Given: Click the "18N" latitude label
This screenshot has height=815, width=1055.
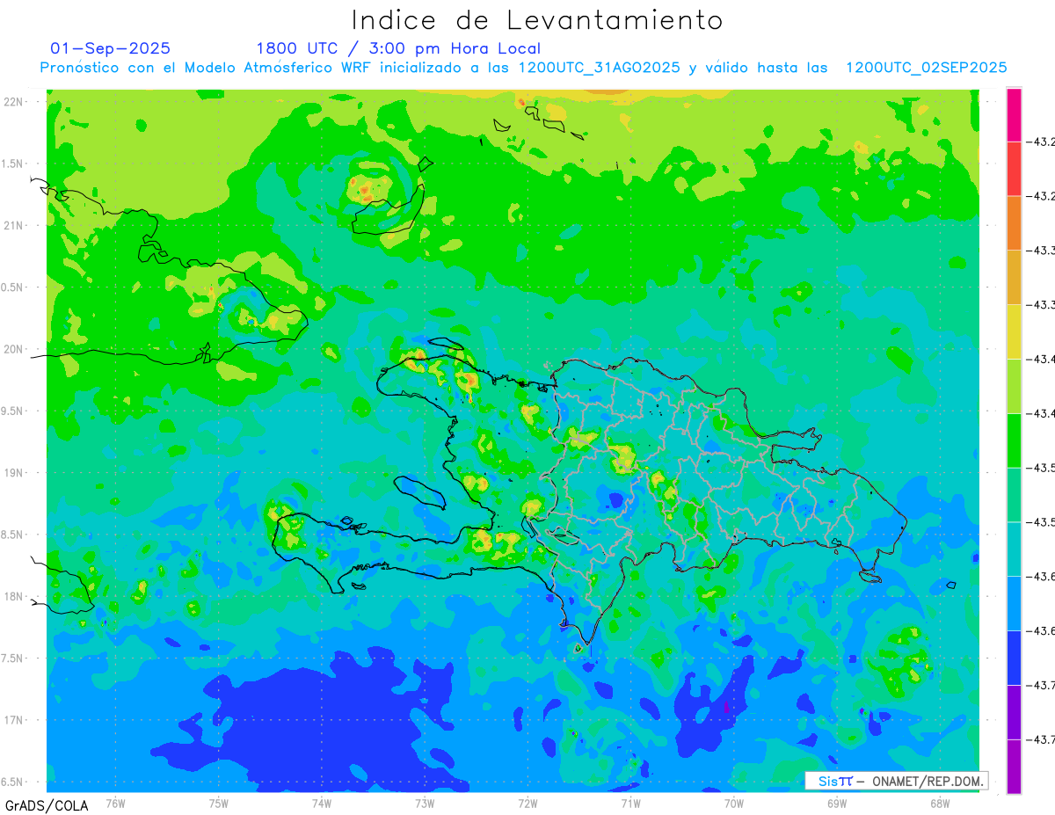Looking at the screenshot, I should 15,596.
